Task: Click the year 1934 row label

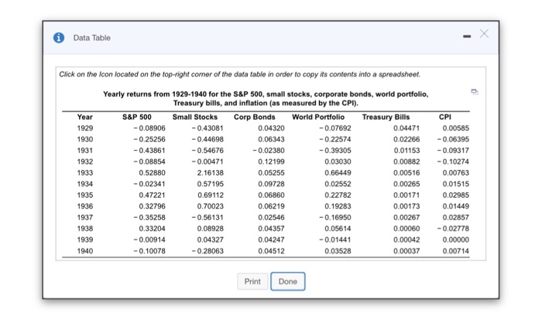Action: [x=85, y=184]
